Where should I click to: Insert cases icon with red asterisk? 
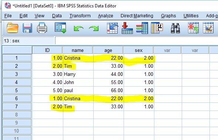(194, 28)
